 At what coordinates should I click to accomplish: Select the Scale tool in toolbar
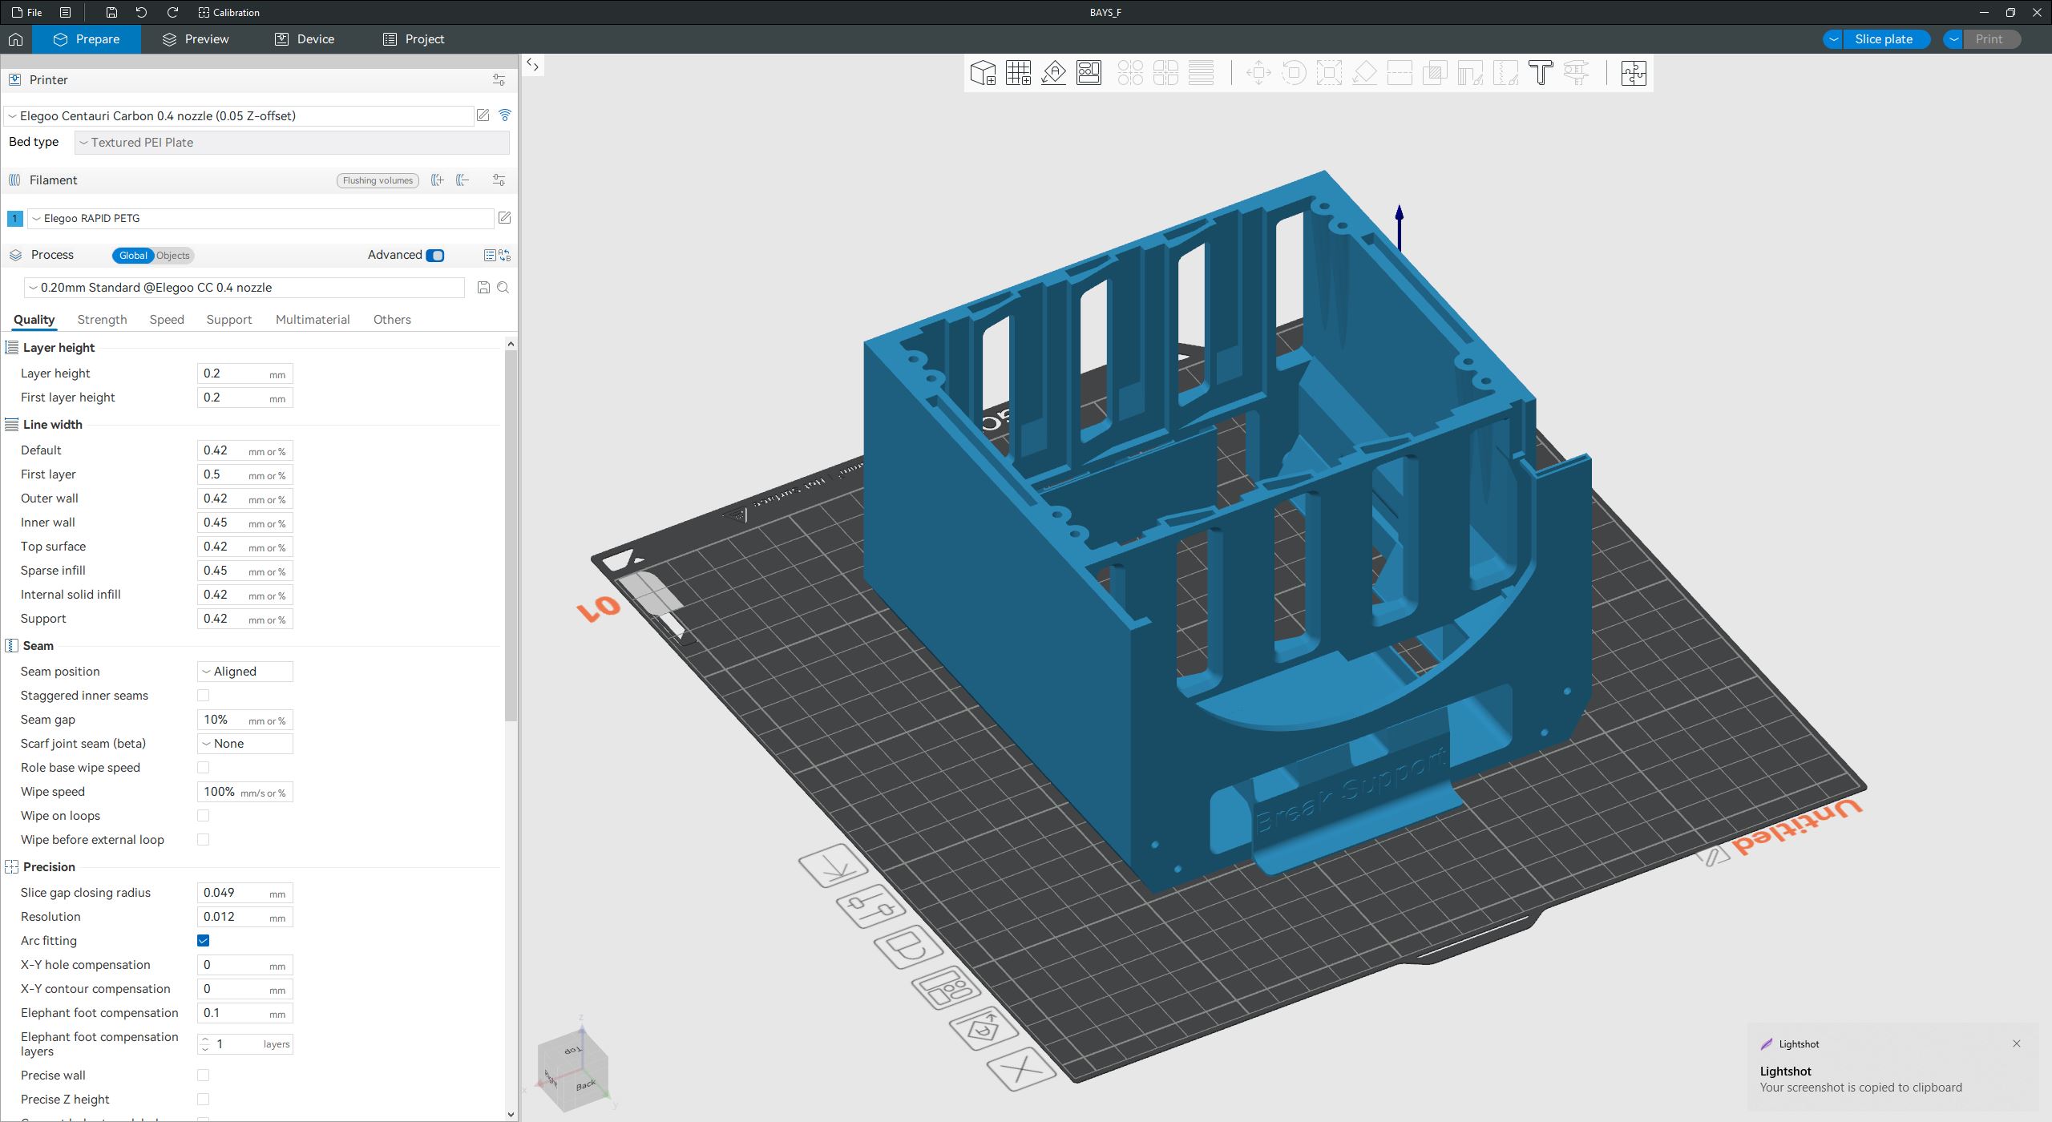[x=1329, y=73]
